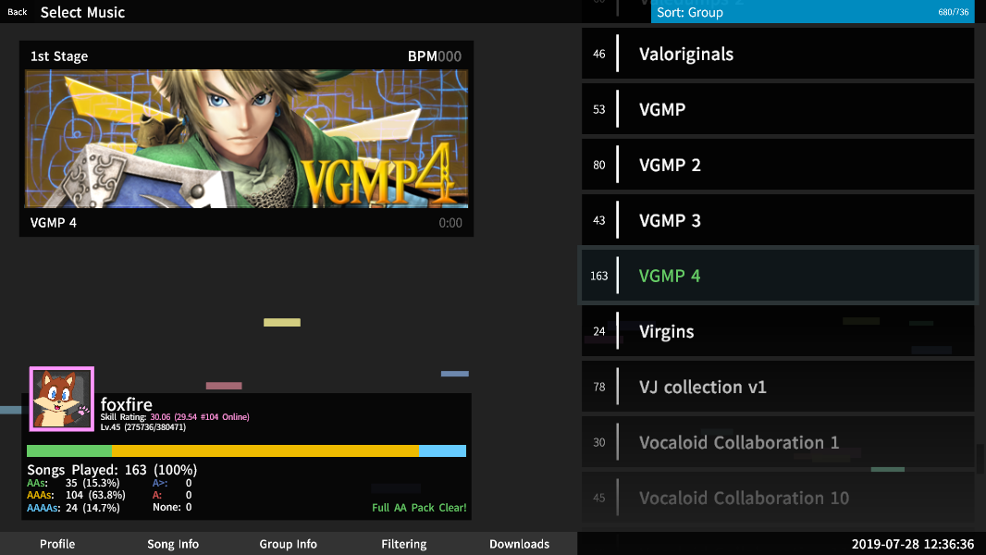
Task: Select the Virgins pack
Action: 778,331
